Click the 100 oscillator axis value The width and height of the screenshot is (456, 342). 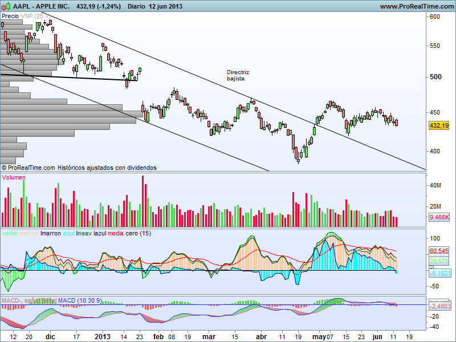tap(435, 238)
